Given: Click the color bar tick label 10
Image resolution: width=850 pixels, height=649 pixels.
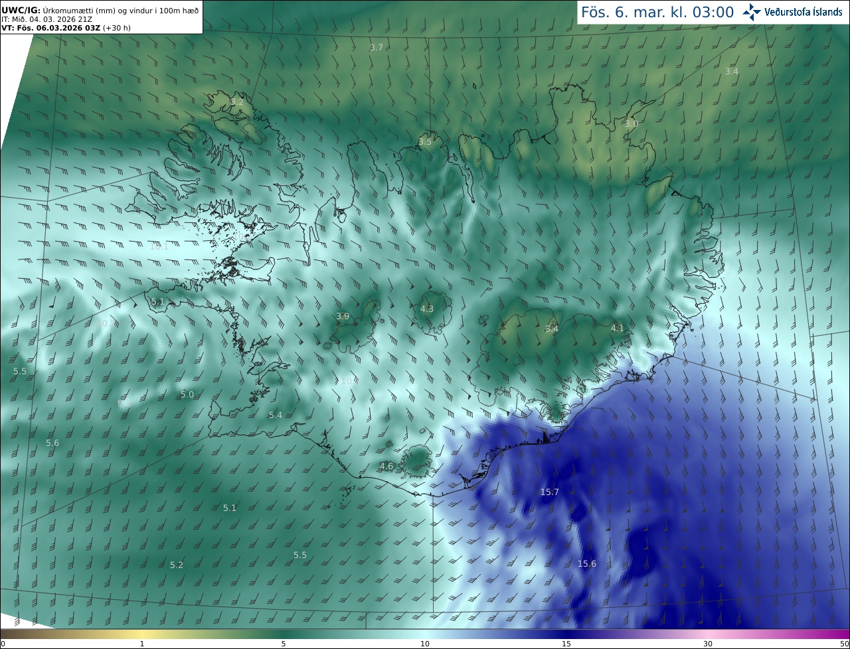Looking at the screenshot, I should pyautogui.click(x=425, y=644).
